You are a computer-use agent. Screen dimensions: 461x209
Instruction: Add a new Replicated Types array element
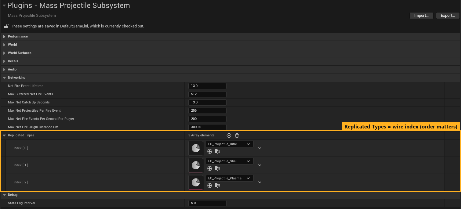tap(229, 135)
